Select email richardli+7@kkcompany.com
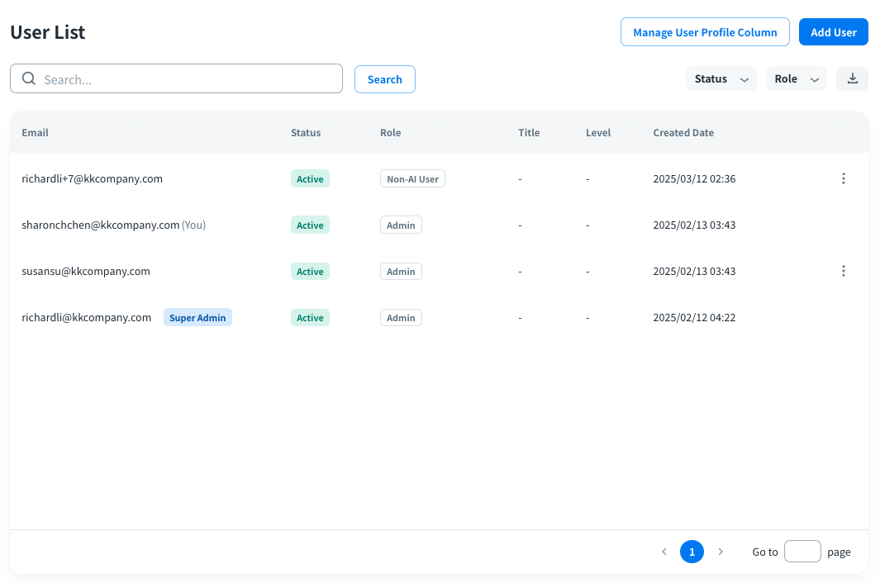 (92, 178)
